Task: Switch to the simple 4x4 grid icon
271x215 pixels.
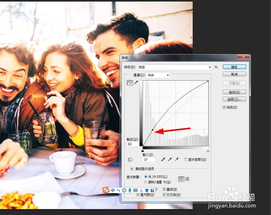Action: click(182, 179)
